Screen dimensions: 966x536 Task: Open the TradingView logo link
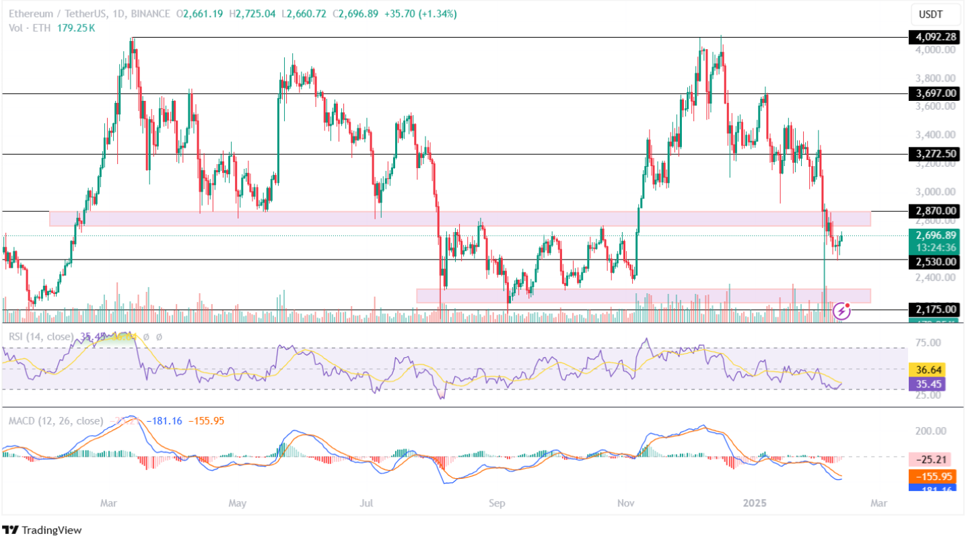pyautogui.click(x=42, y=529)
